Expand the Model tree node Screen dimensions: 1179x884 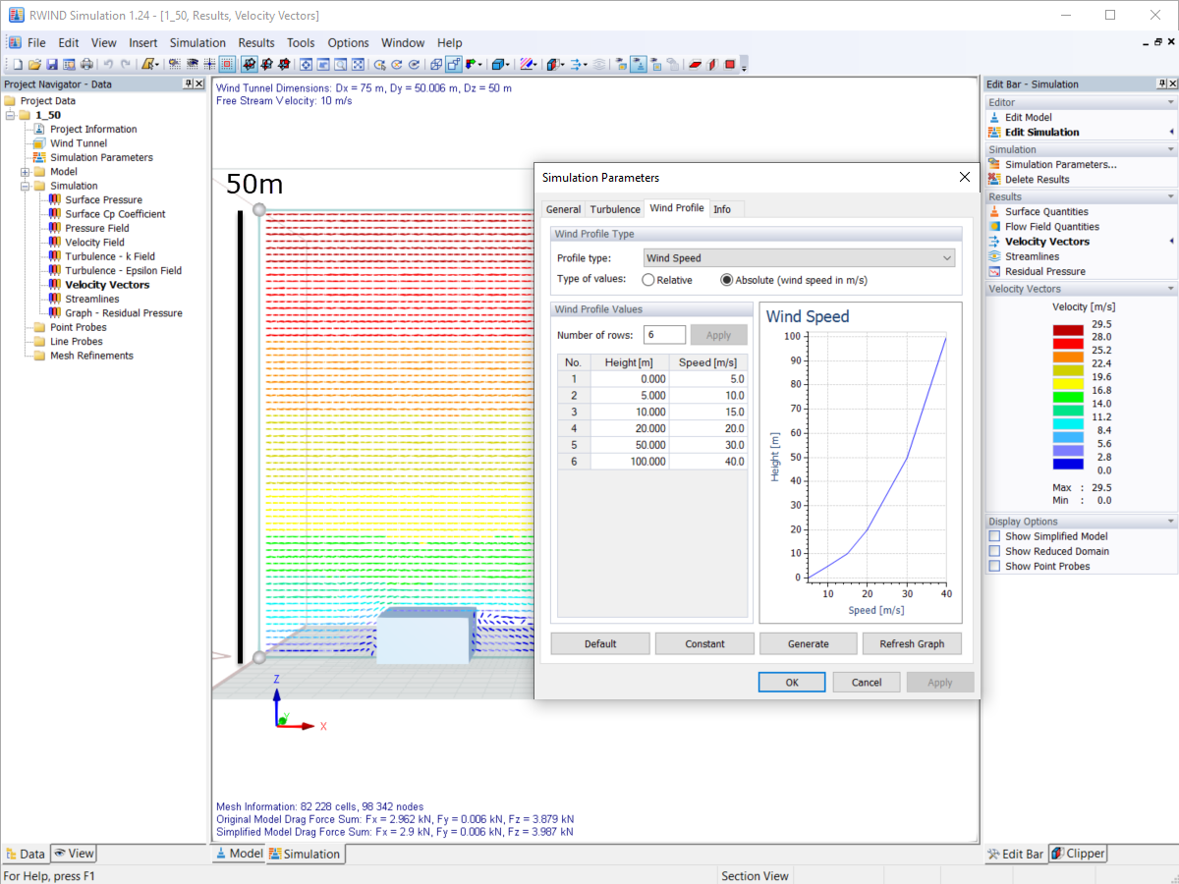click(26, 172)
